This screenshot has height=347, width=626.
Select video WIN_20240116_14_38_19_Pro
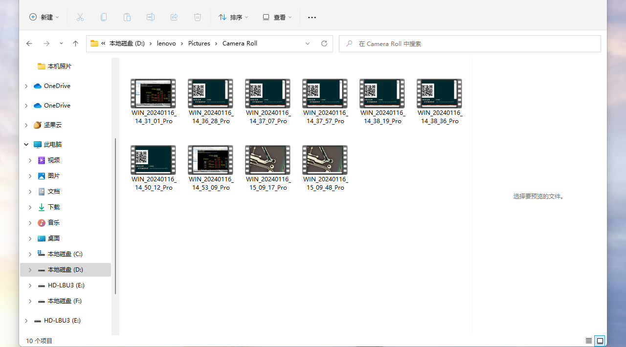pos(382,102)
